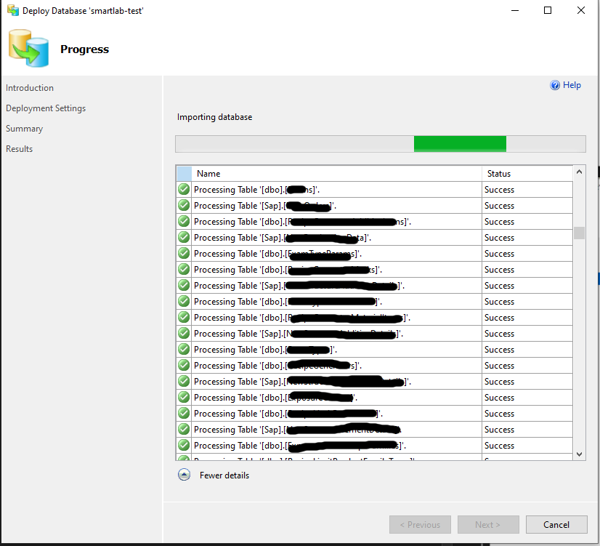Select Summary in the wizard sidebar

point(25,129)
